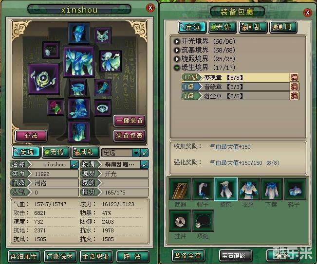Select the 披风 cloak equipment icon
This screenshot has width=317, height=264.
[225, 189]
